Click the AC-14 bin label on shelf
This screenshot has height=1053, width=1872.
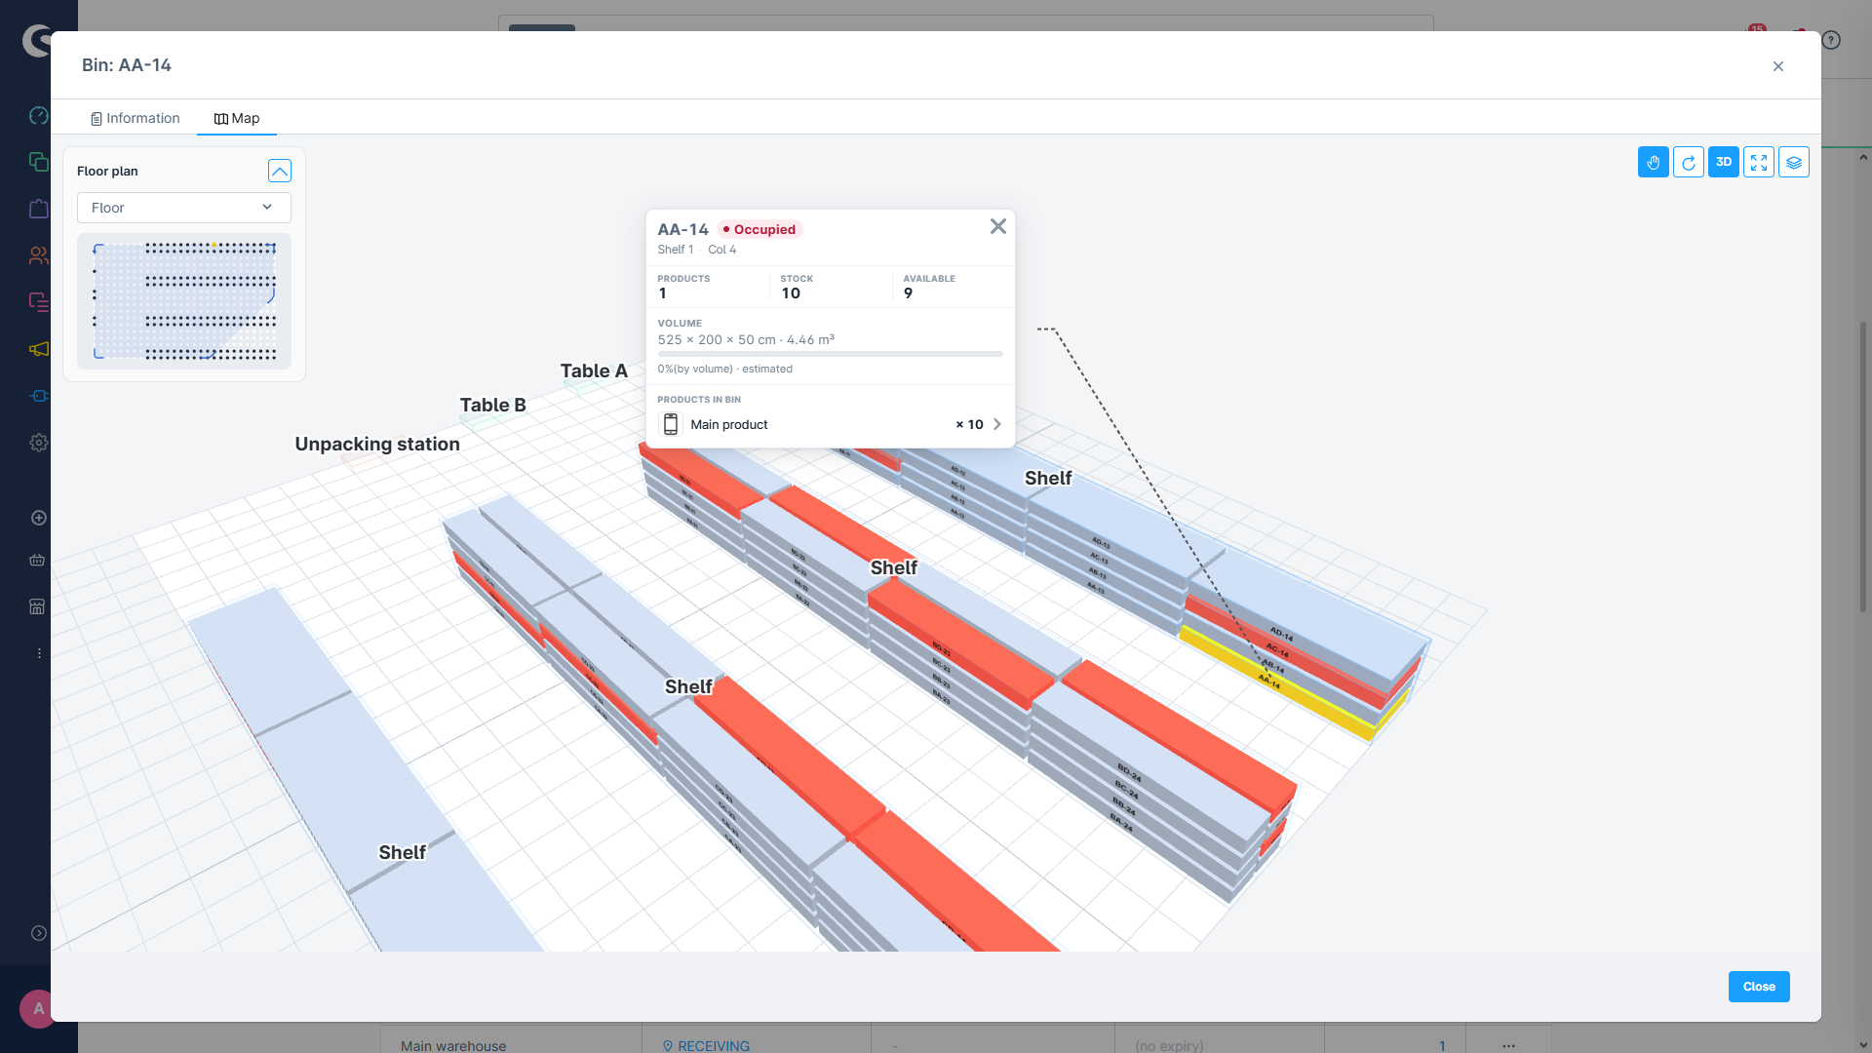(x=1278, y=650)
